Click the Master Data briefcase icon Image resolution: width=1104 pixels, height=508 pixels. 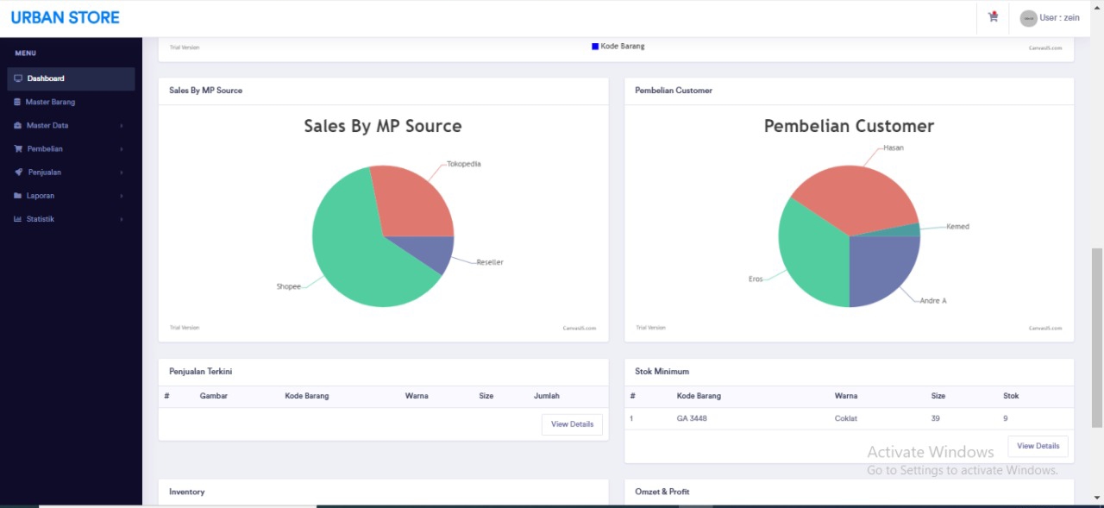pos(18,126)
